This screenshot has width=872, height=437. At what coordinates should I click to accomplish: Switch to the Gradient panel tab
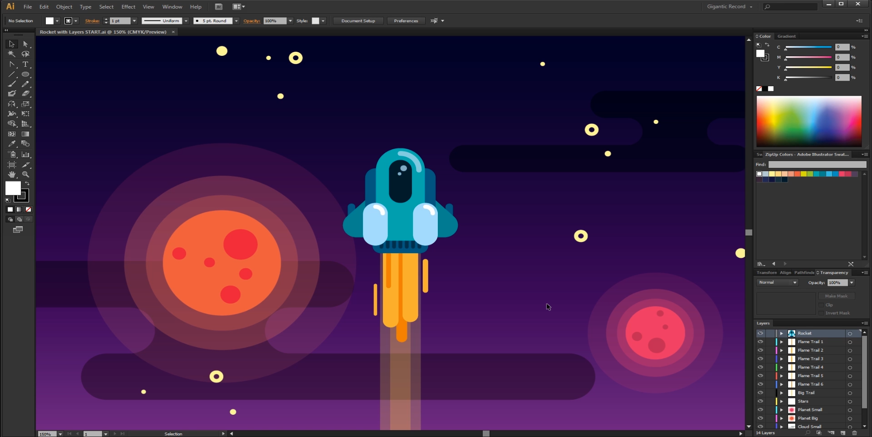[786, 36]
